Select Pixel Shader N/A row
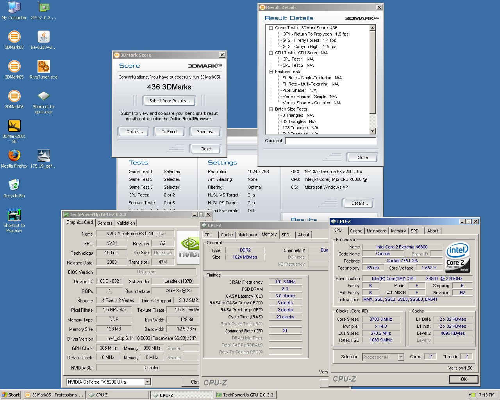Image resolution: width=500 pixels, height=400 pixels. (299, 90)
